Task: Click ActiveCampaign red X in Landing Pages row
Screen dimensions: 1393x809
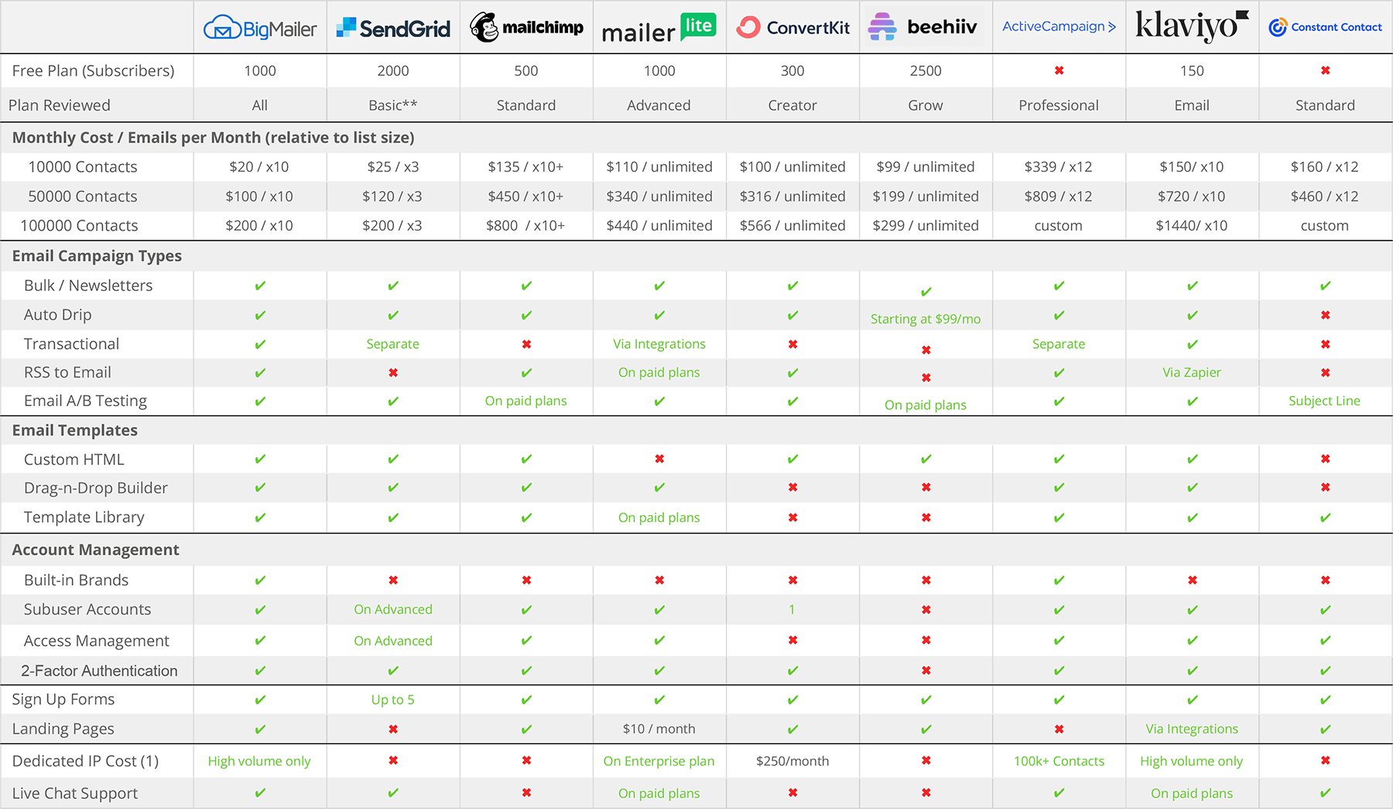Action: 1059,729
